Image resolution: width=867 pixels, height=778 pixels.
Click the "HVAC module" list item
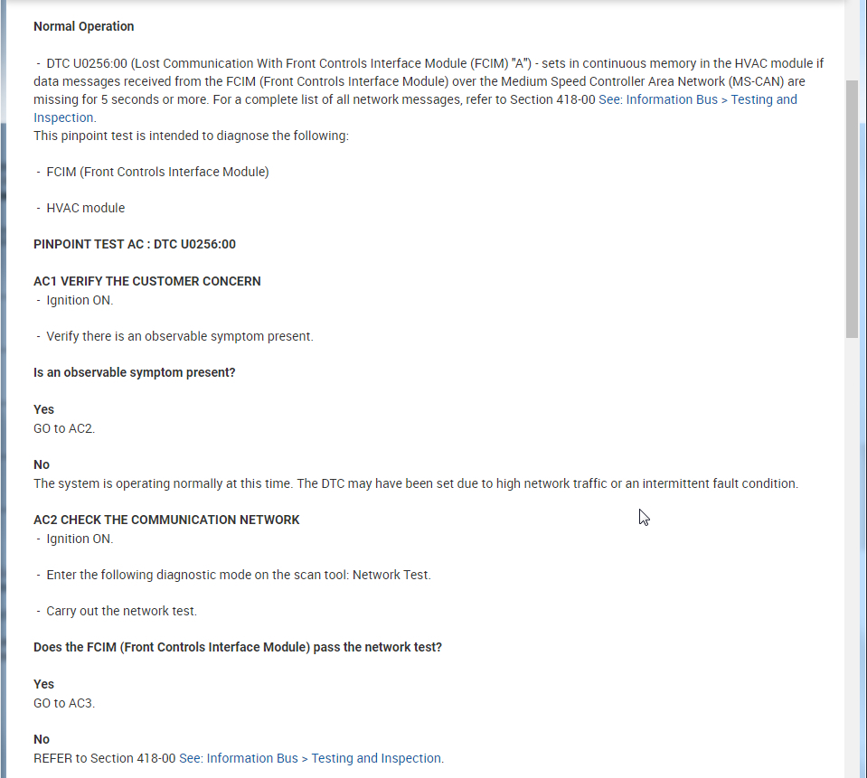(x=86, y=208)
